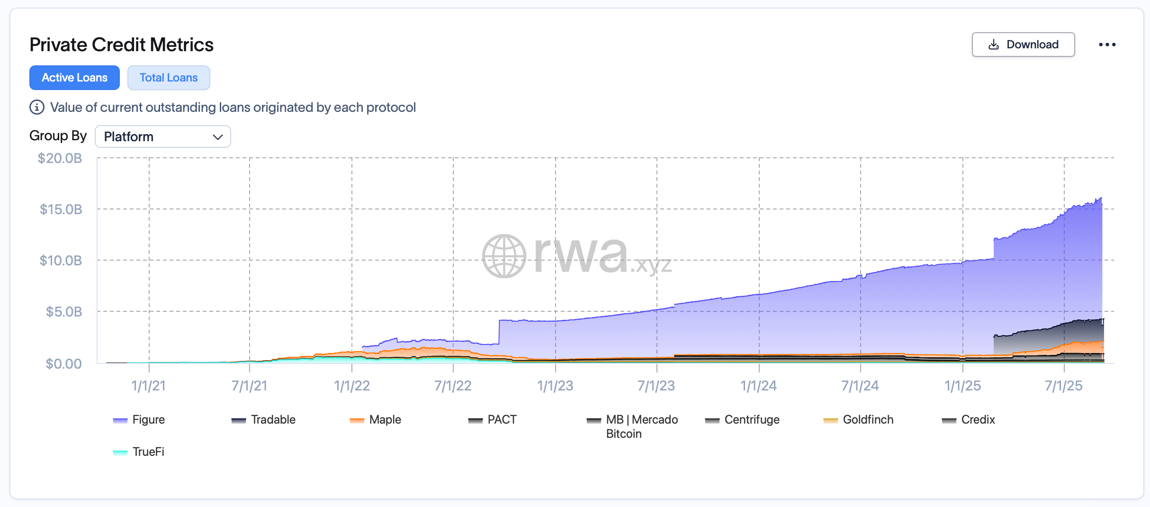Click the Centrifuge legend marker

coord(712,420)
